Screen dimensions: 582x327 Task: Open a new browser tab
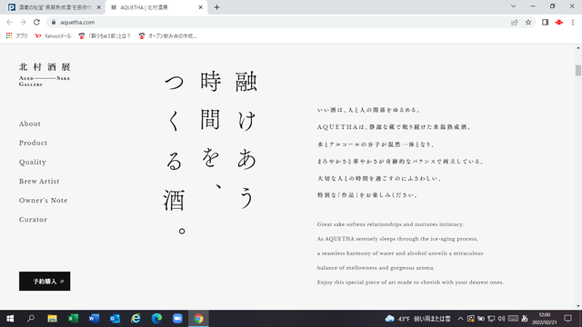click(x=216, y=7)
